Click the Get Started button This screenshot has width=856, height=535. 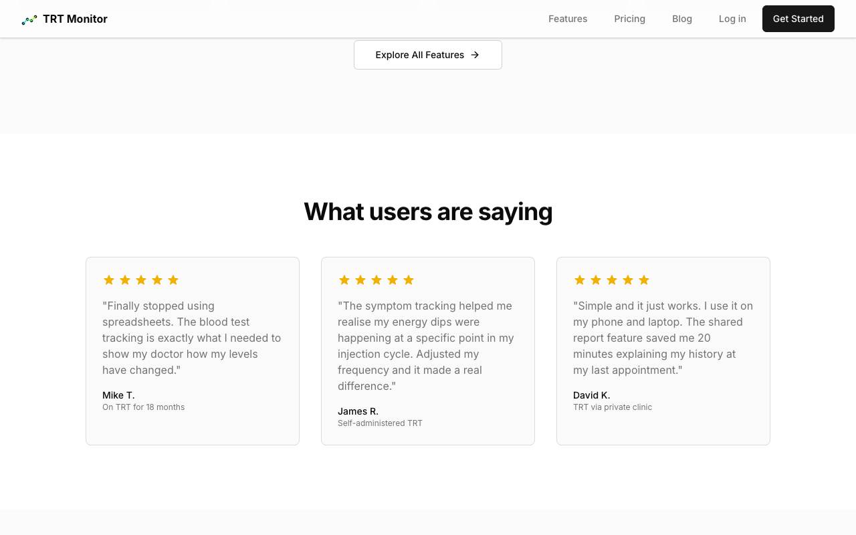pyautogui.click(x=798, y=19)
